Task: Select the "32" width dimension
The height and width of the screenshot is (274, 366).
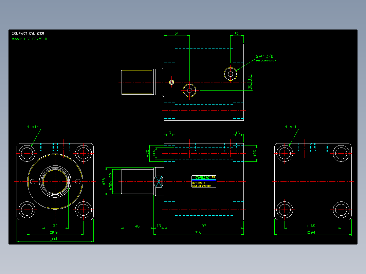Action: click(x=55, y=226)
